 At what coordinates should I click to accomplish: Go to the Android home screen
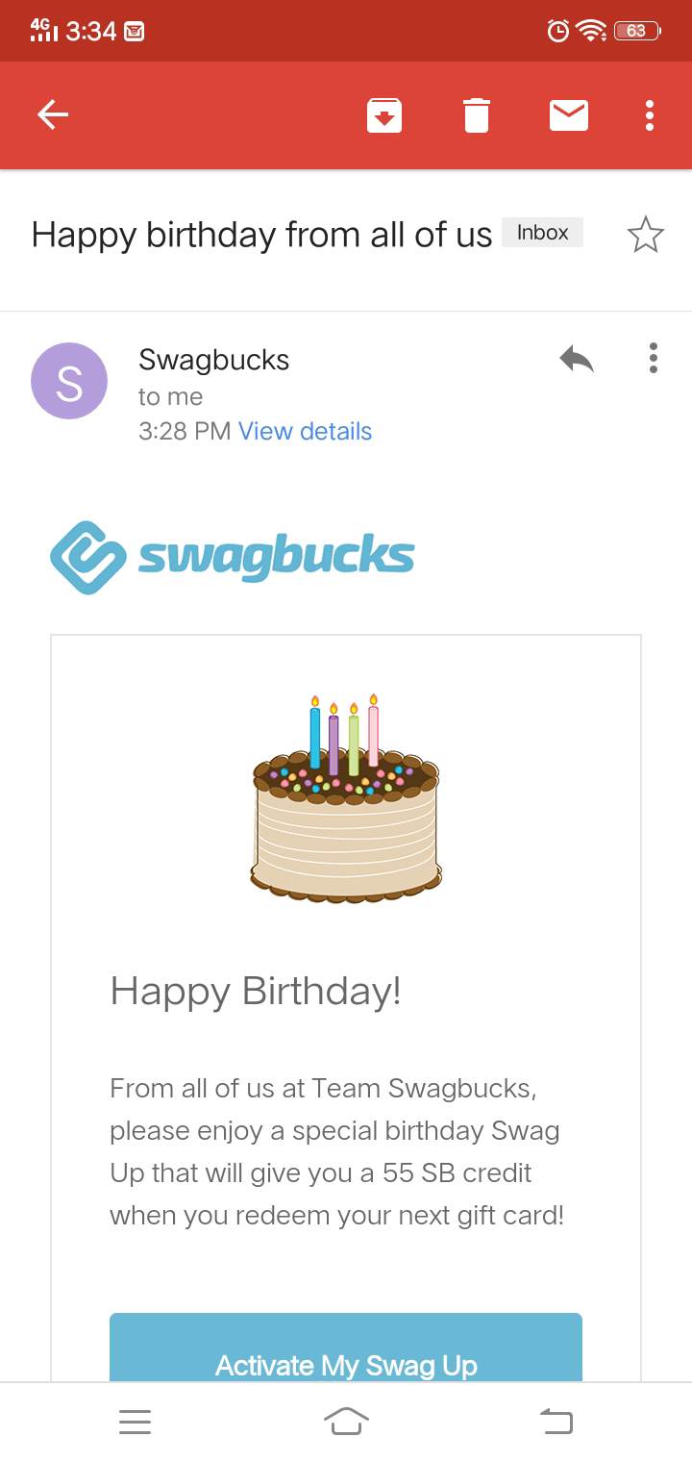point(346,1422)
